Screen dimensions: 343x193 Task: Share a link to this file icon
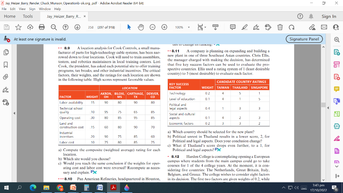click(x=312, y=27)
